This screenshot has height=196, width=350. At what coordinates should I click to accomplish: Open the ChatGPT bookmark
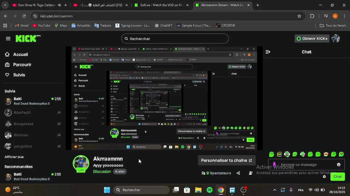[164, 26]
